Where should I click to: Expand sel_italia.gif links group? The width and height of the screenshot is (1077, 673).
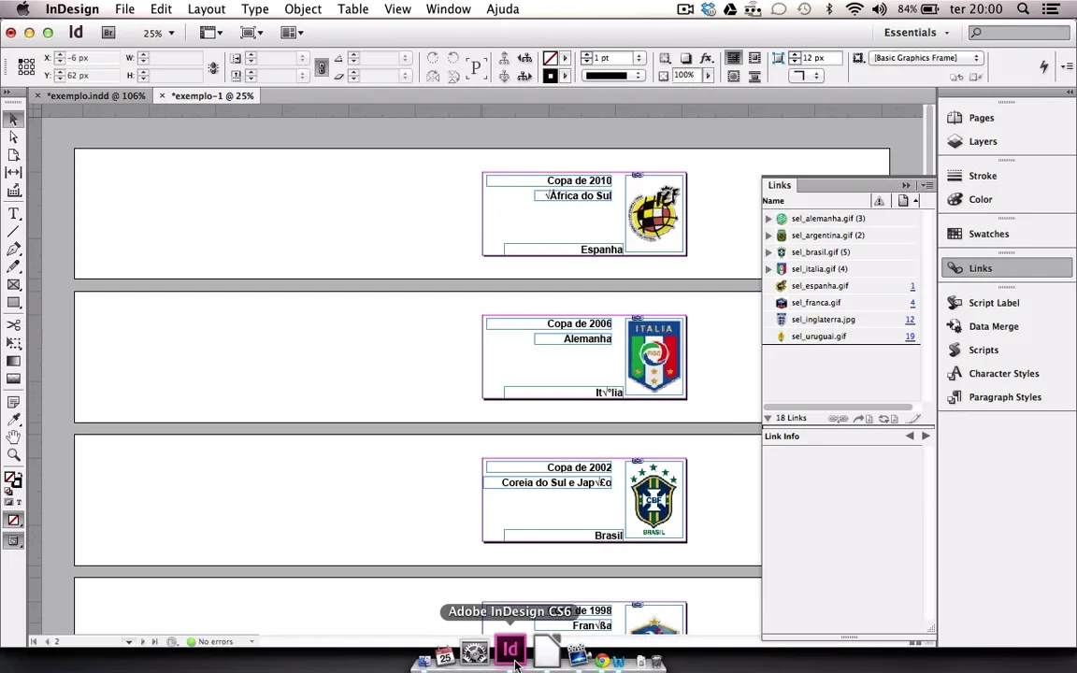point(768,269)
